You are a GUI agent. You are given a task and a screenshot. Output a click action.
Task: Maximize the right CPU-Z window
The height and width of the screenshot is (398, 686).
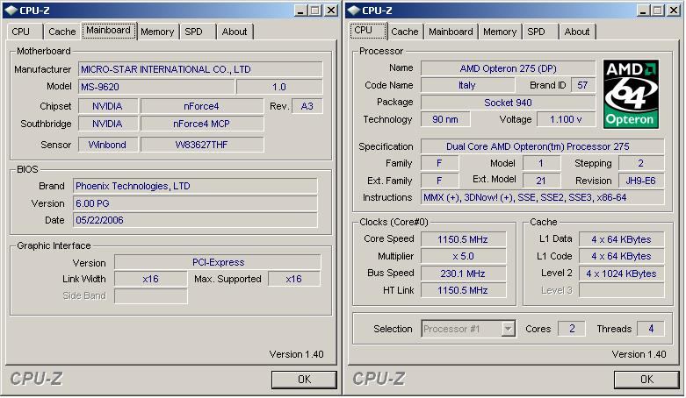[x=657, y=10]
